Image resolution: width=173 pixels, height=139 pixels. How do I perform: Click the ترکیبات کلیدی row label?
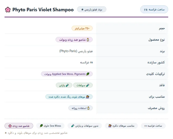155,74
